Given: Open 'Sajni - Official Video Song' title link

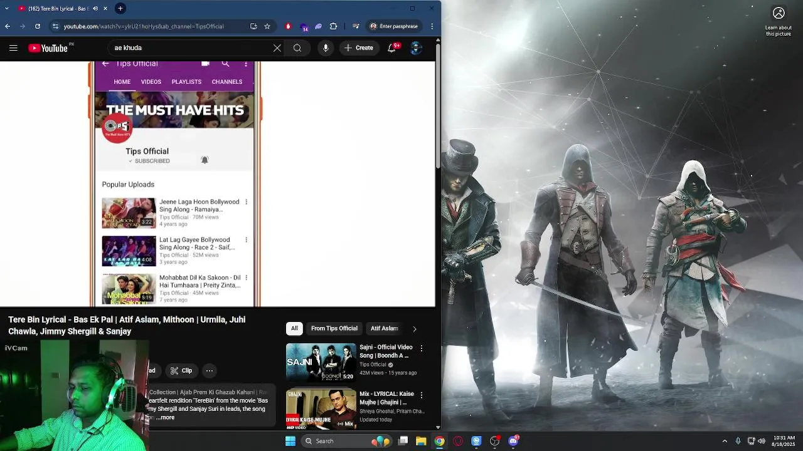Looking at the screenshot, I should (386, 351).
